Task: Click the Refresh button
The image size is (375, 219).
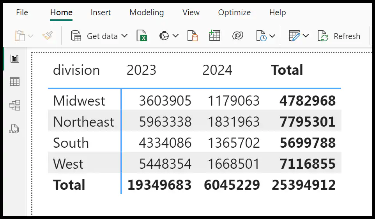Action: 339,36
